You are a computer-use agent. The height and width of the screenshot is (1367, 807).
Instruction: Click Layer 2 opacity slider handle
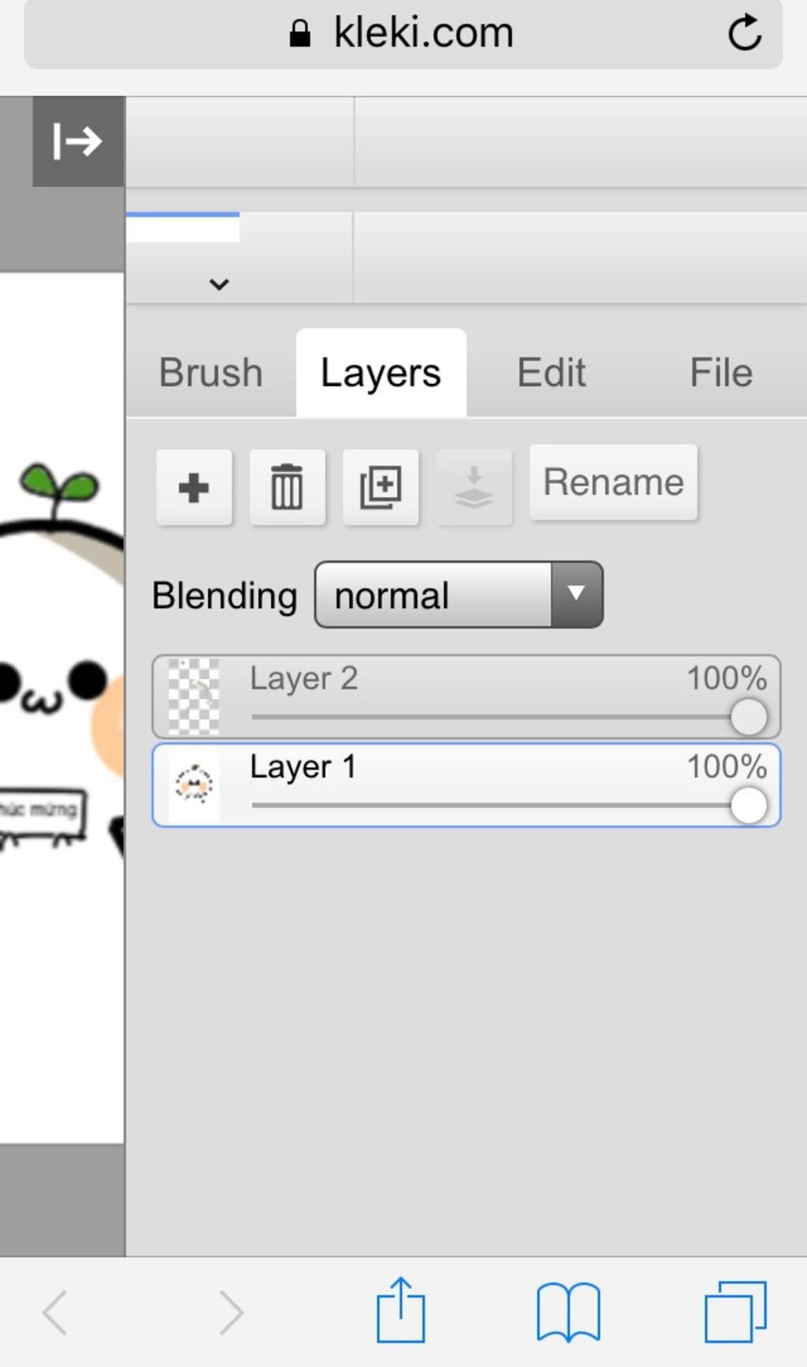point(748,717)
